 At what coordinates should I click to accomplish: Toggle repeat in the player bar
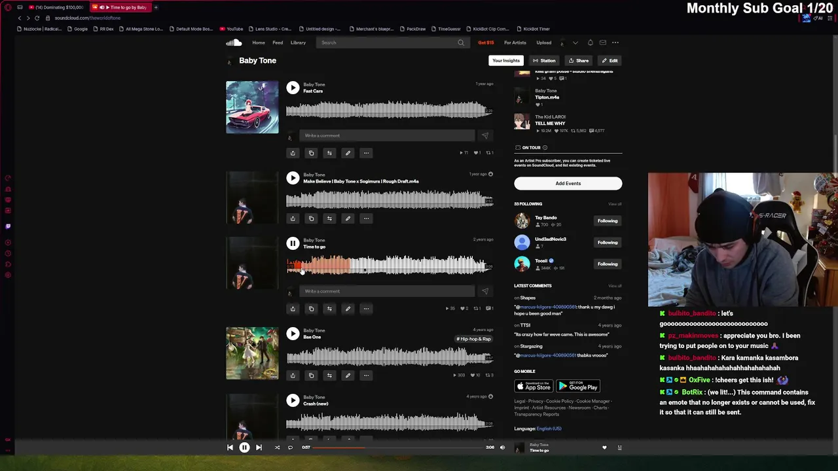[290, 447]
